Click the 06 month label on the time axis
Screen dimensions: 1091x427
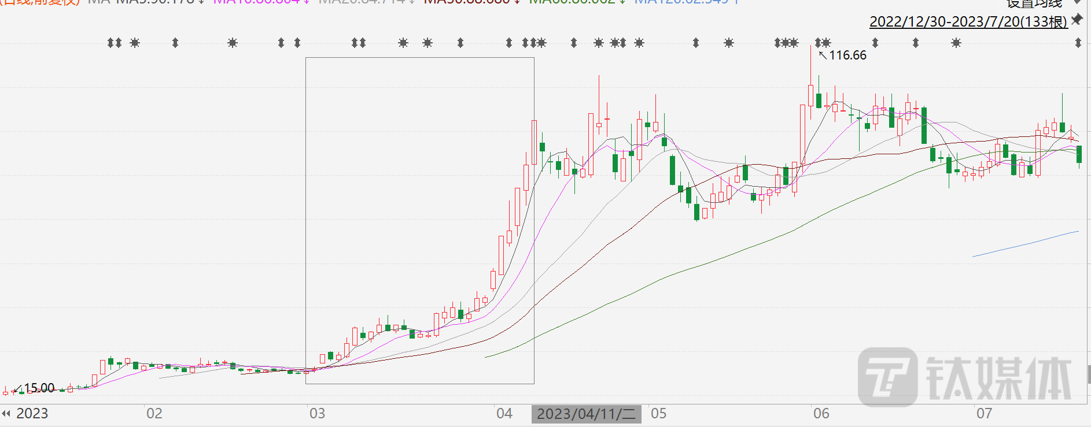(821, 414)
